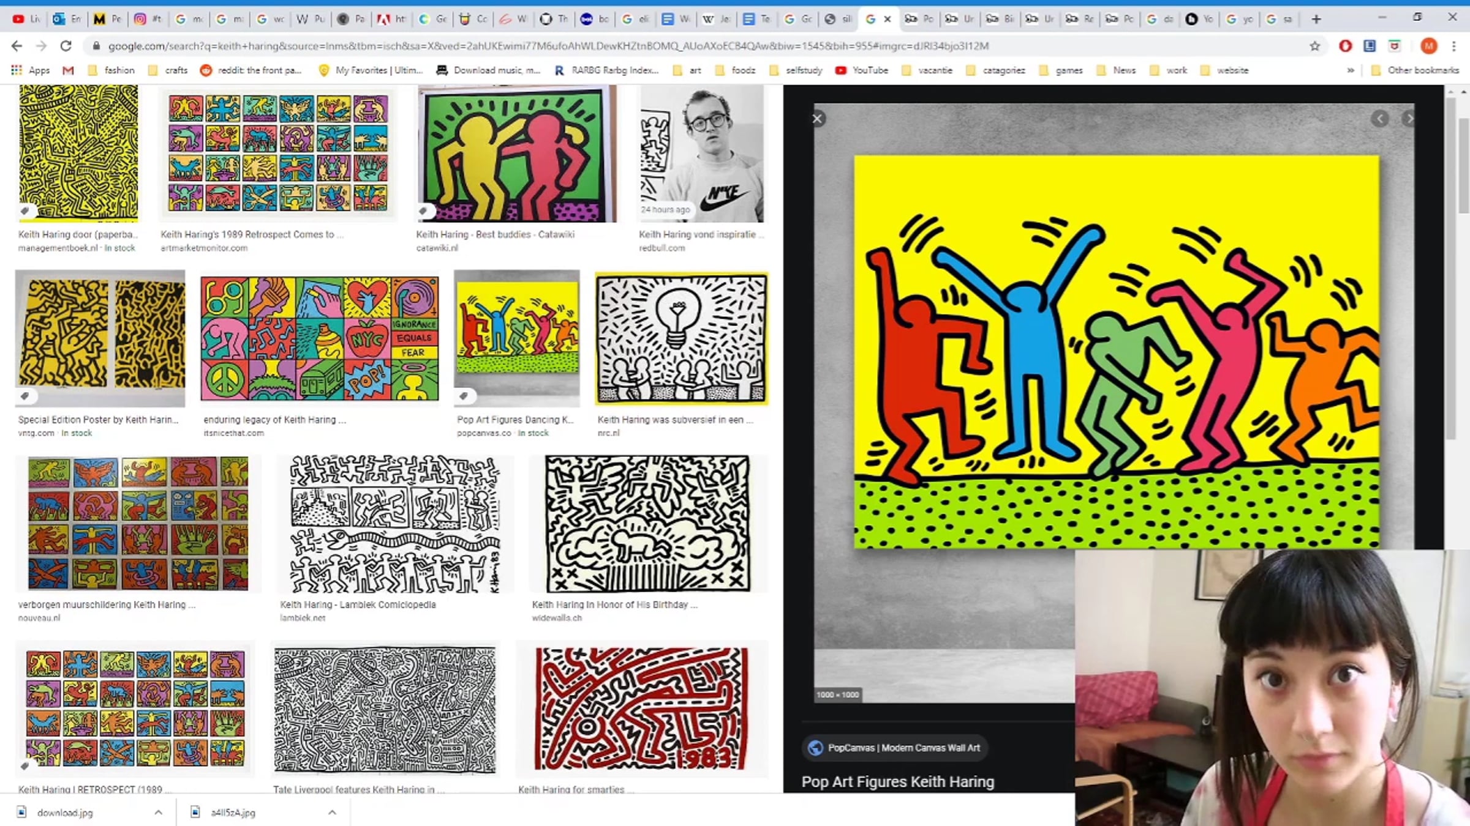The width and height of the screenshot is (1470, 826).
Task: Show hidden bookmarks with the double chevron
Action: (x=1351, y=70)
